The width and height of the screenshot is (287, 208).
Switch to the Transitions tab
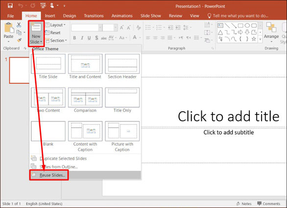pos(94,16)
